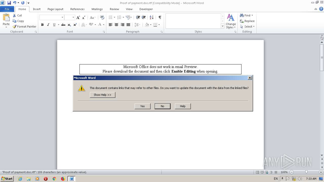Open the Borders dropdown arrow
The width and height of the screenshot is (324, 182).
[159, 25]
